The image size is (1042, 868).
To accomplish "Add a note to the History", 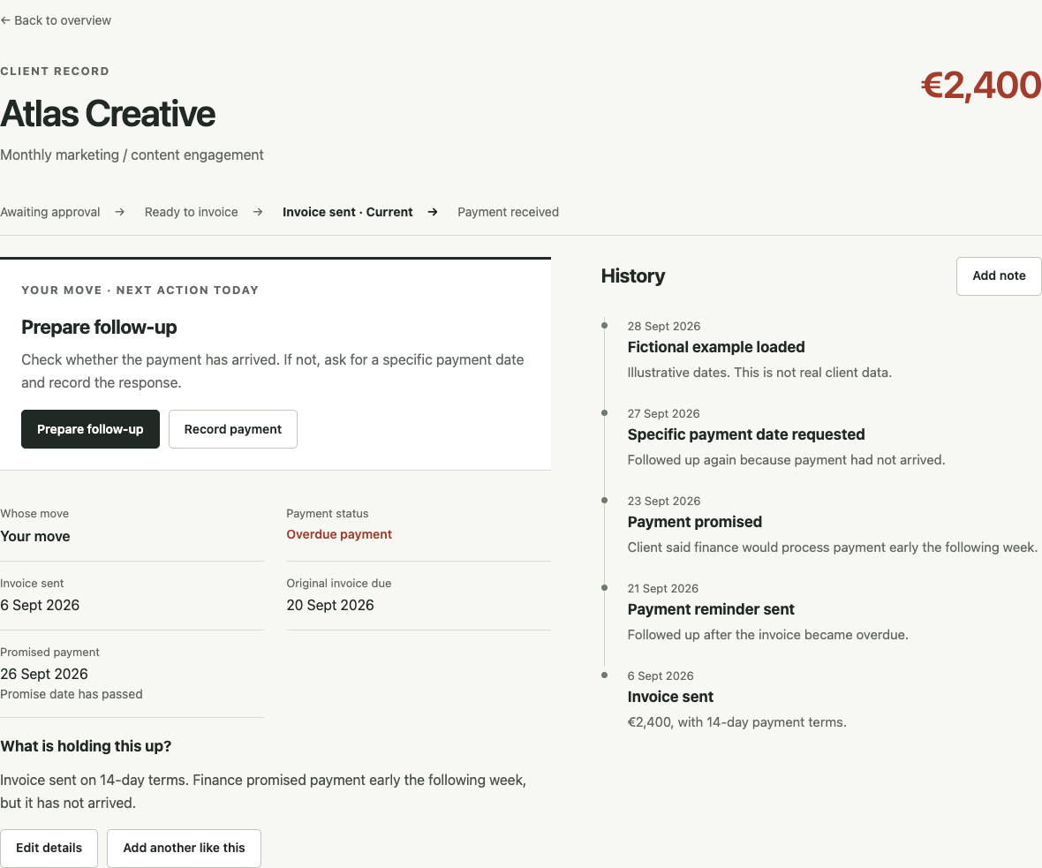I will [x=998, y=275].
